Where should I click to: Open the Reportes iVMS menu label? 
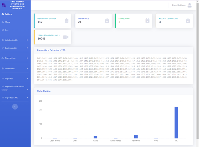[x=11, y=98]
